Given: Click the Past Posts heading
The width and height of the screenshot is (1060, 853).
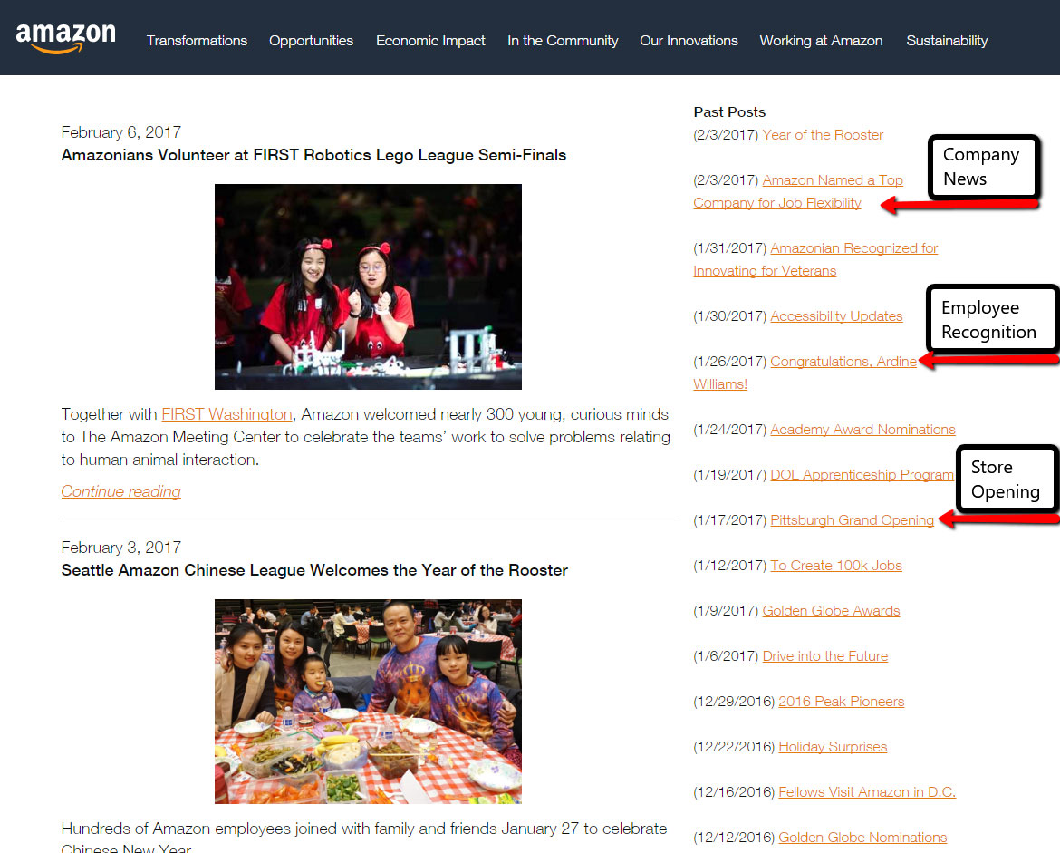Looking at the screenshot, I should pos(729,112).
